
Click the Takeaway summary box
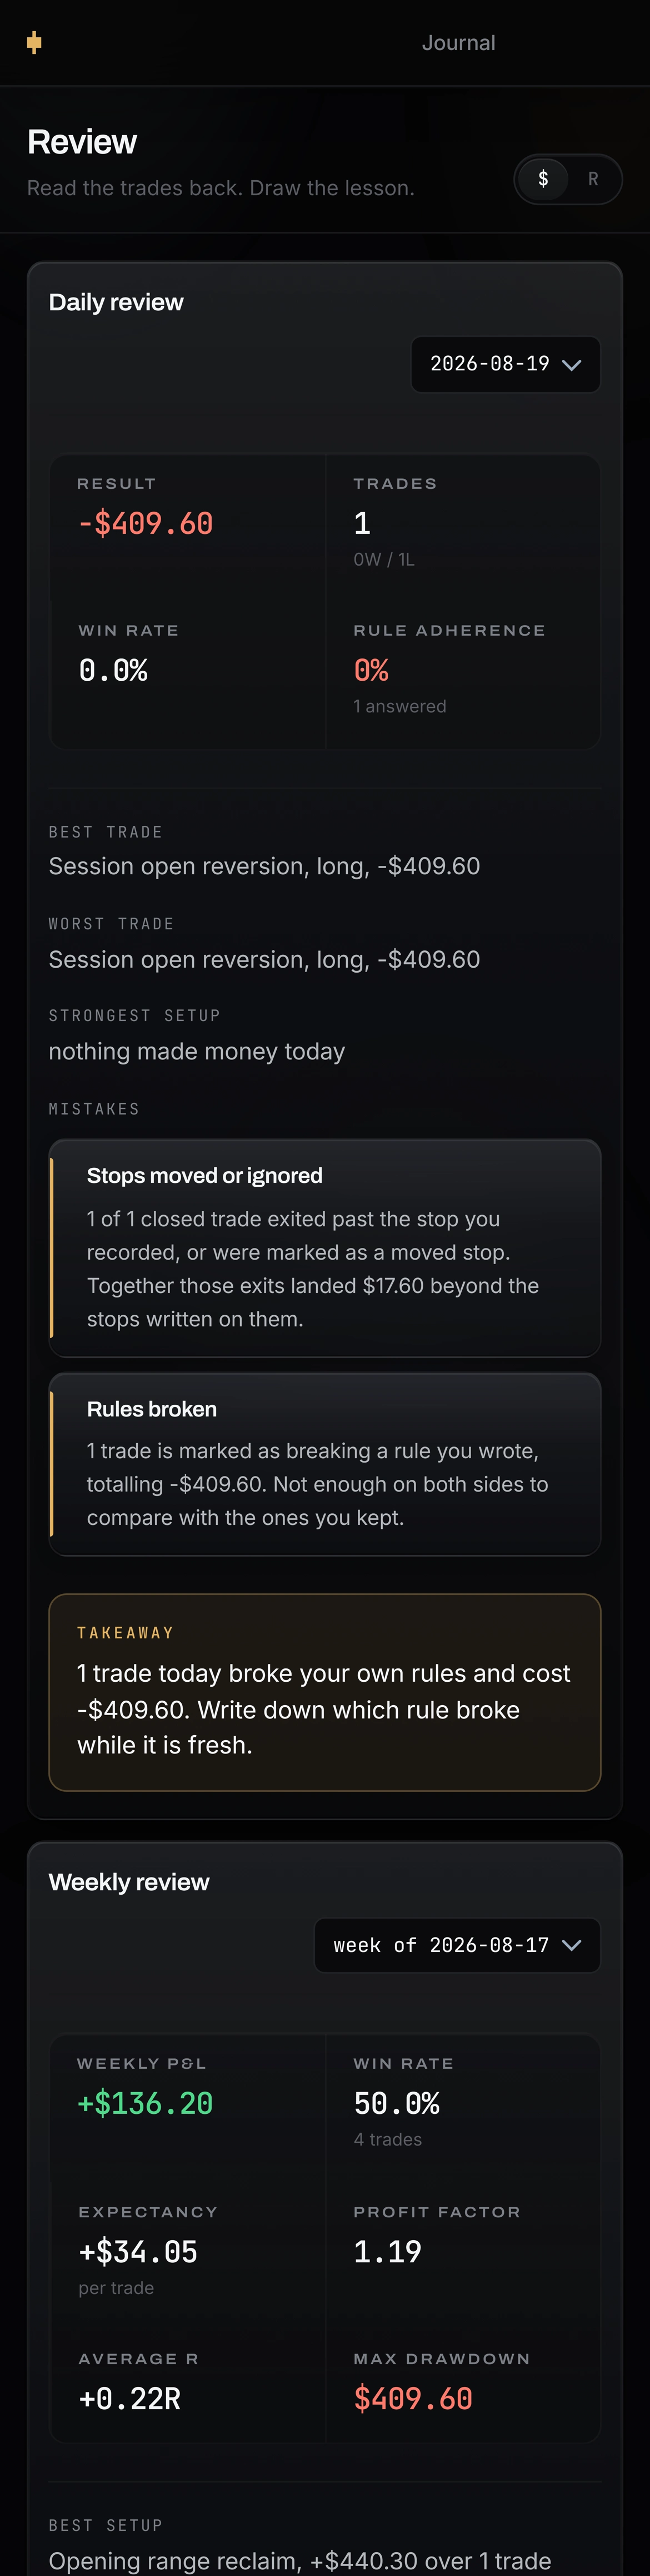point(324,1692)
